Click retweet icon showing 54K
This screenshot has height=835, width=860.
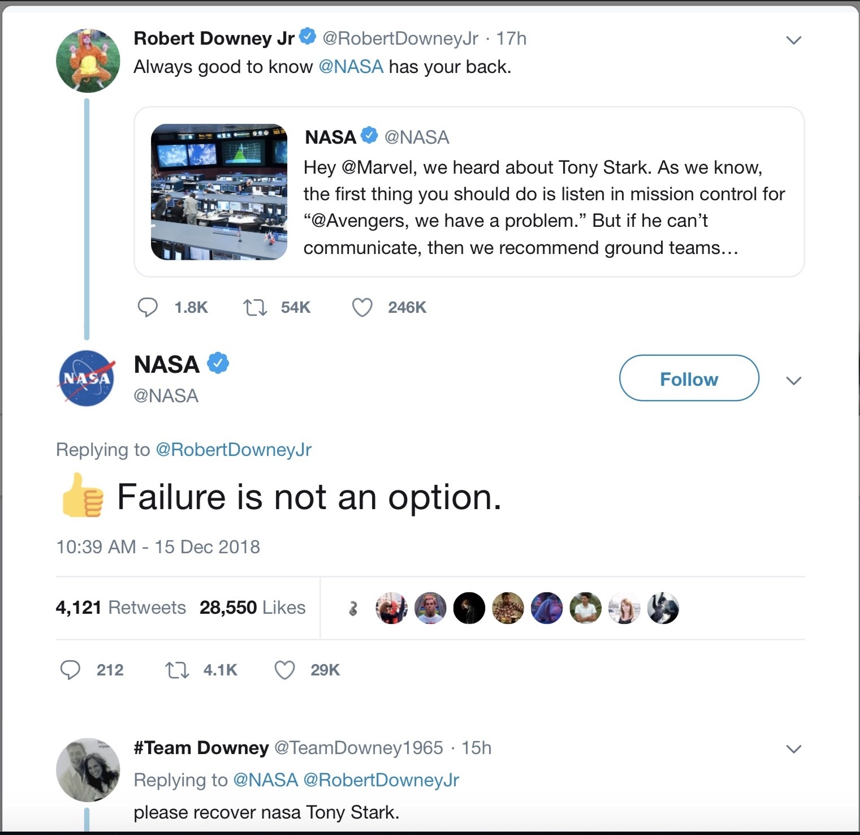pos(255,307)
